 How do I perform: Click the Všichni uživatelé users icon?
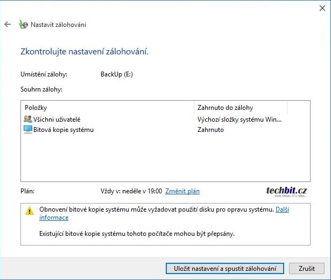(x=28, y=119)
